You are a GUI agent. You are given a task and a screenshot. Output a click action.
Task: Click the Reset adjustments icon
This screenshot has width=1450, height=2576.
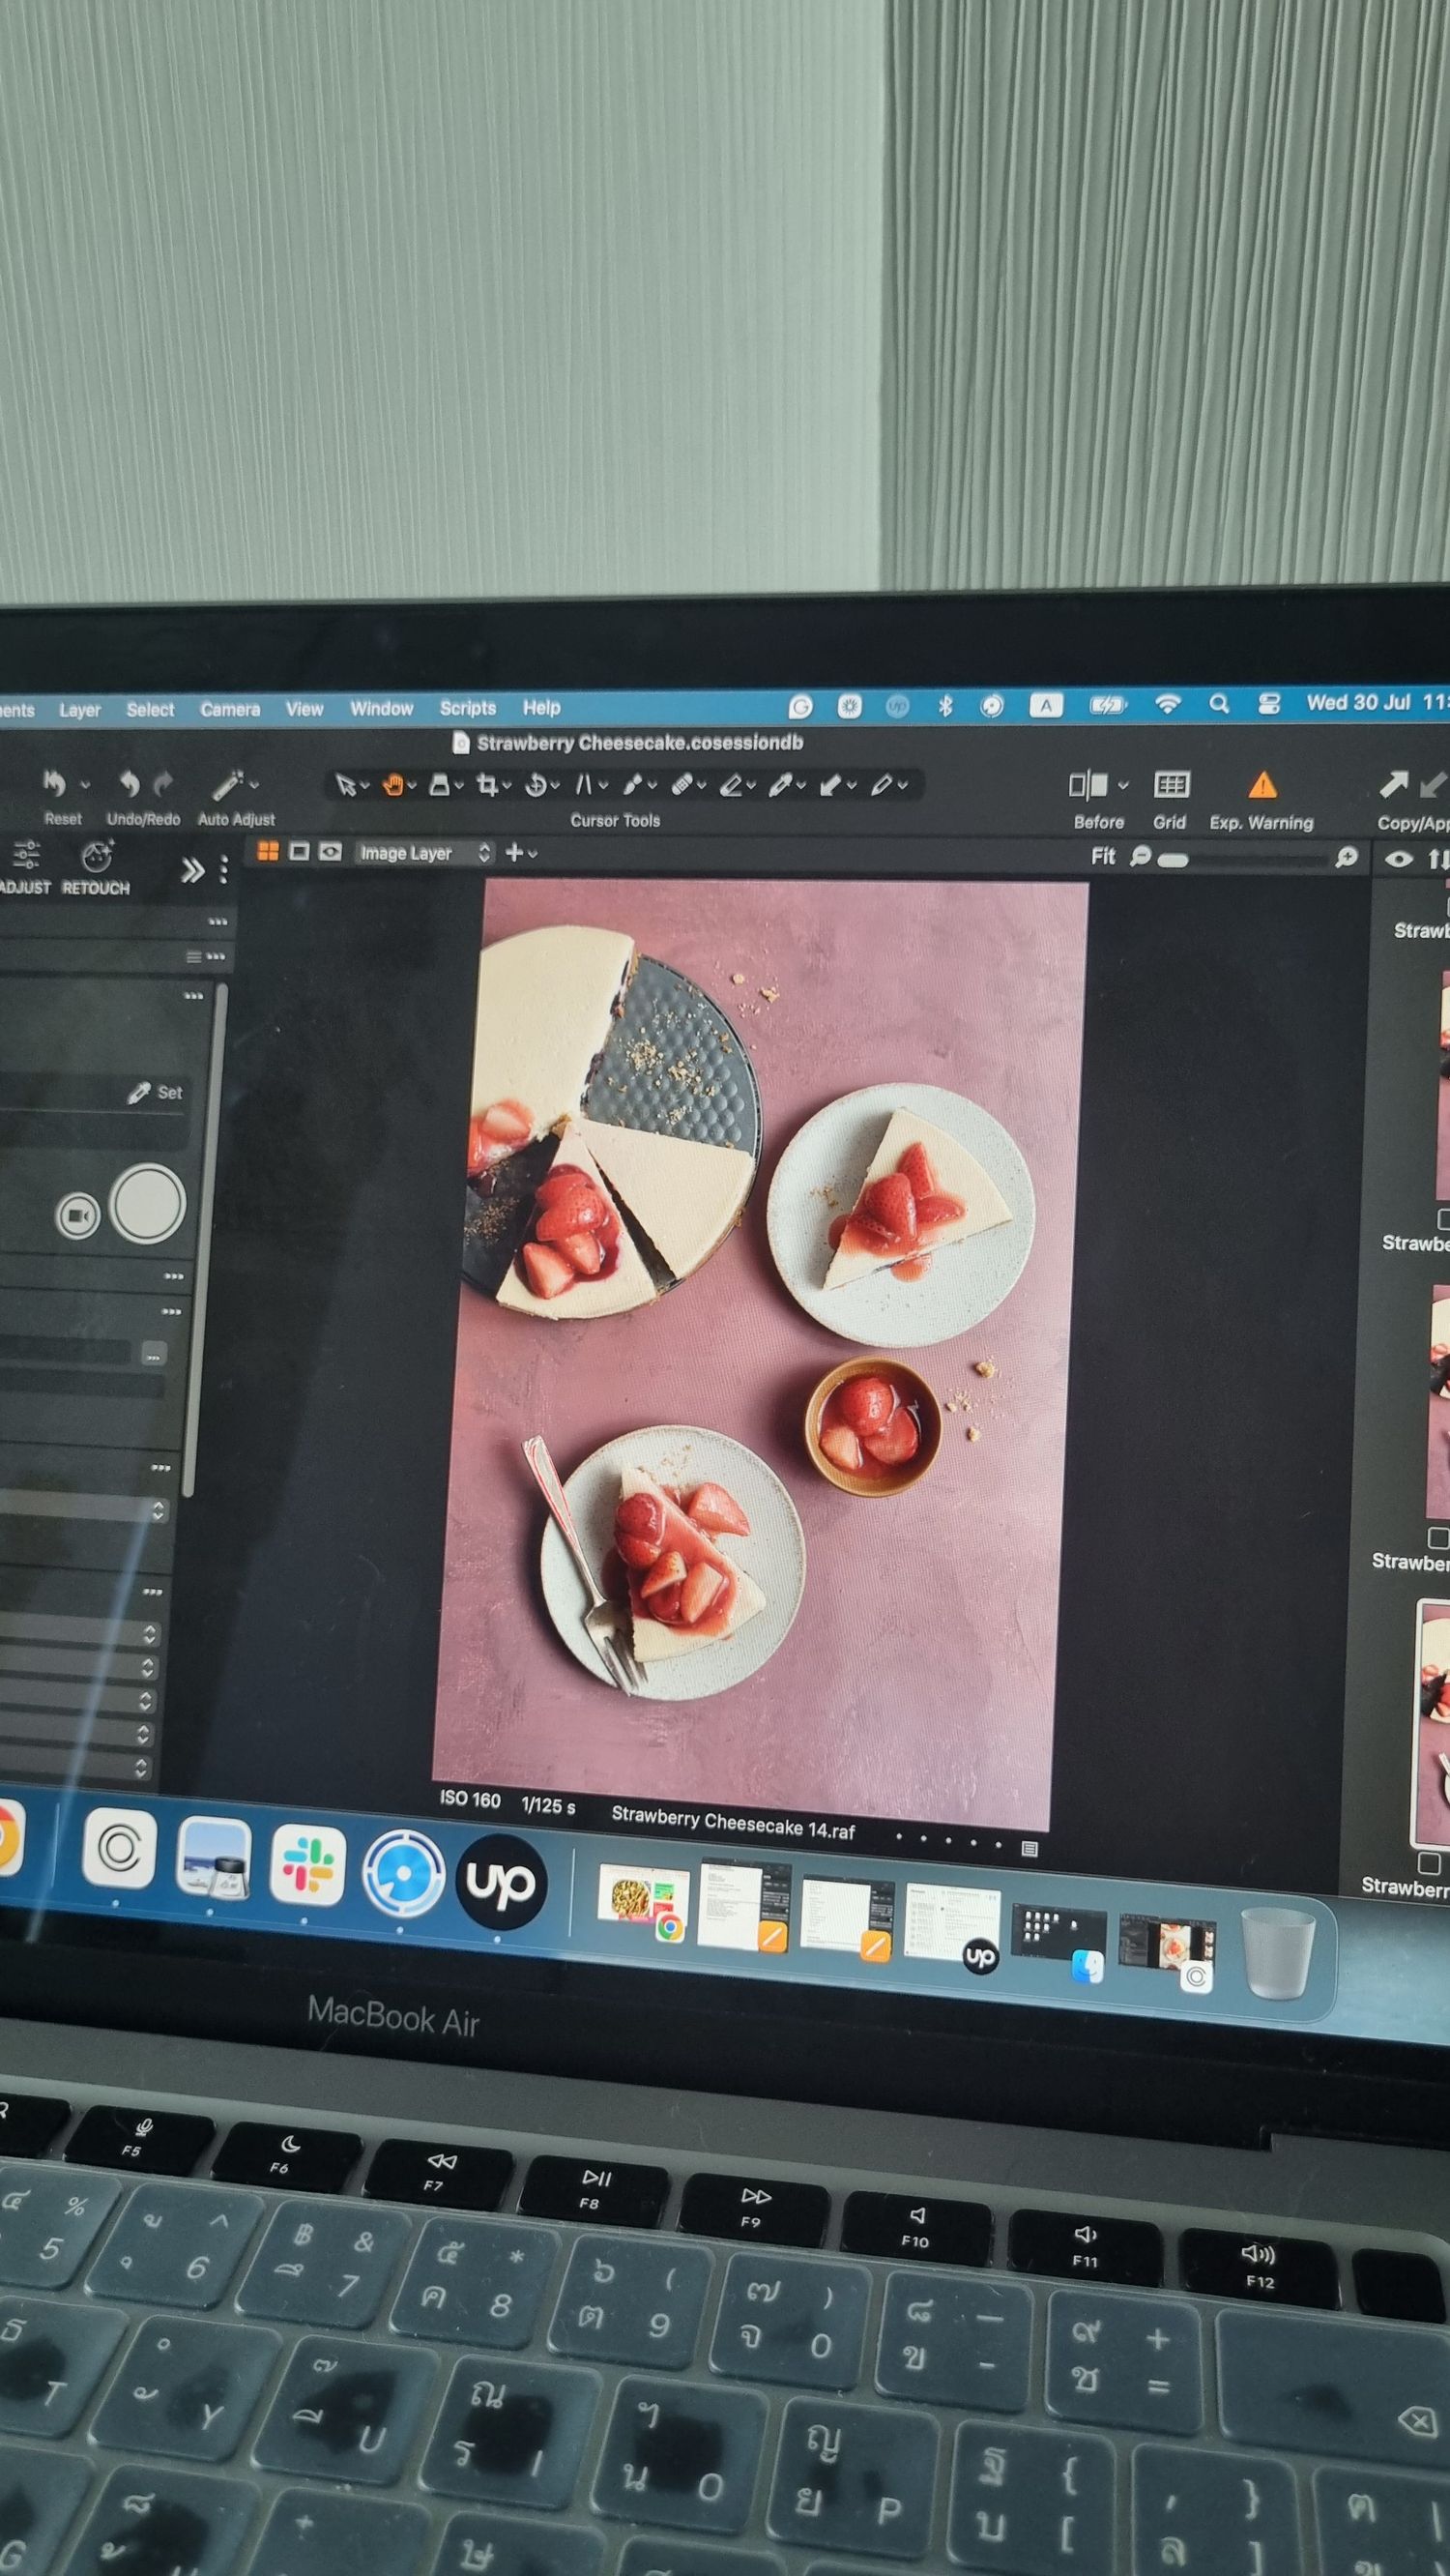pos(55,784)
